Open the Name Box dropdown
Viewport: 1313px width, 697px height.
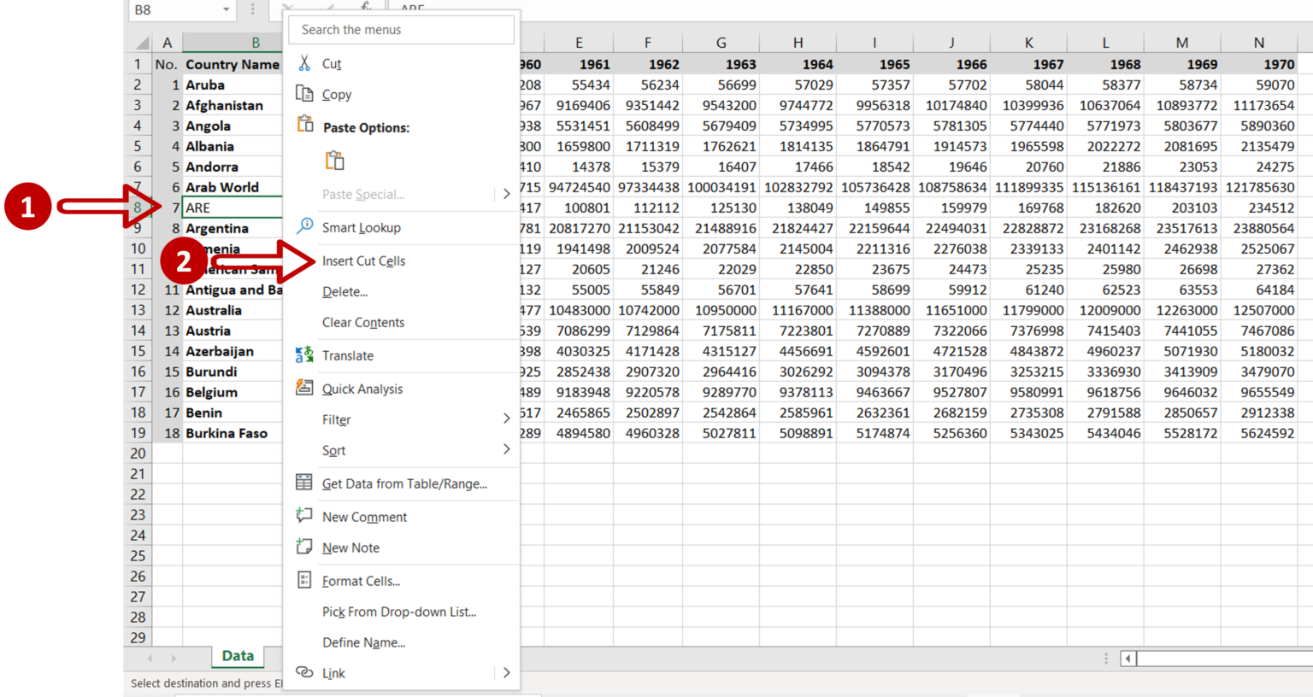point(227,9)
